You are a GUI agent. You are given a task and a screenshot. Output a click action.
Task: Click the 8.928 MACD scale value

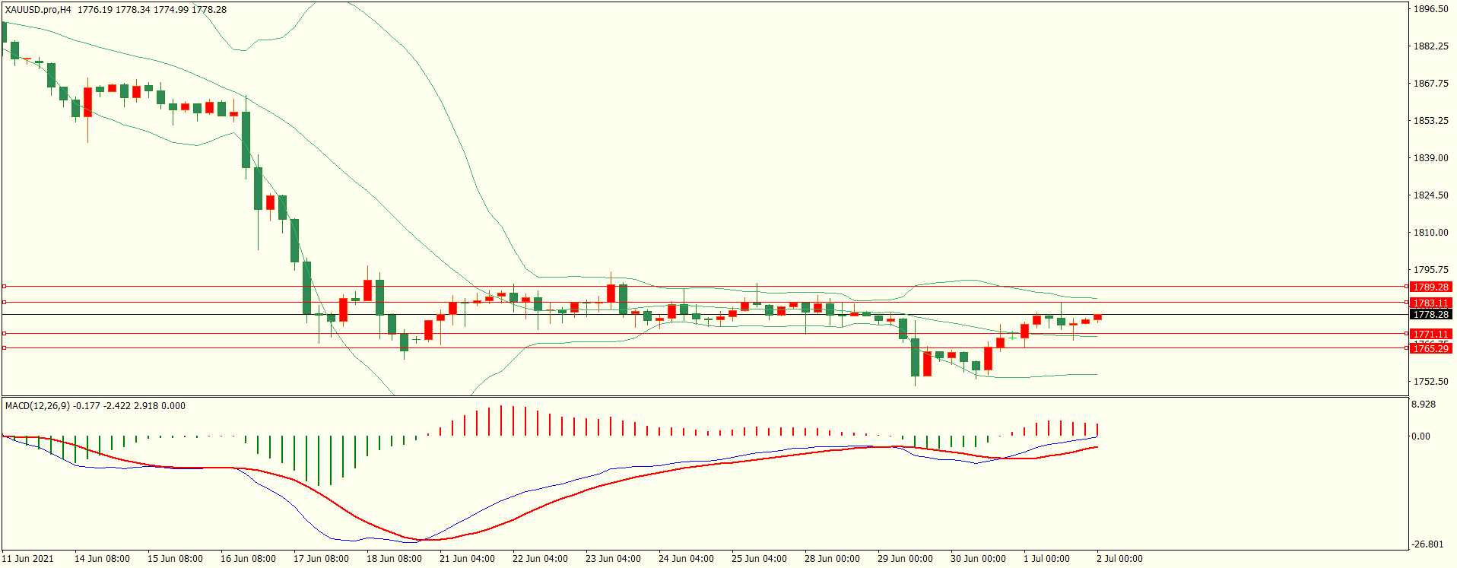tap(1424, 405)
